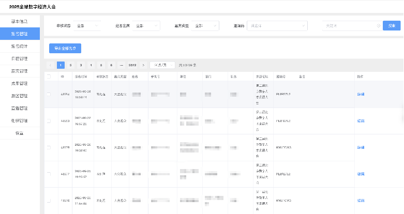Screen dimensions: 404x214
Task: Select the checkbox of the third table row
Action: pos(49,147)
